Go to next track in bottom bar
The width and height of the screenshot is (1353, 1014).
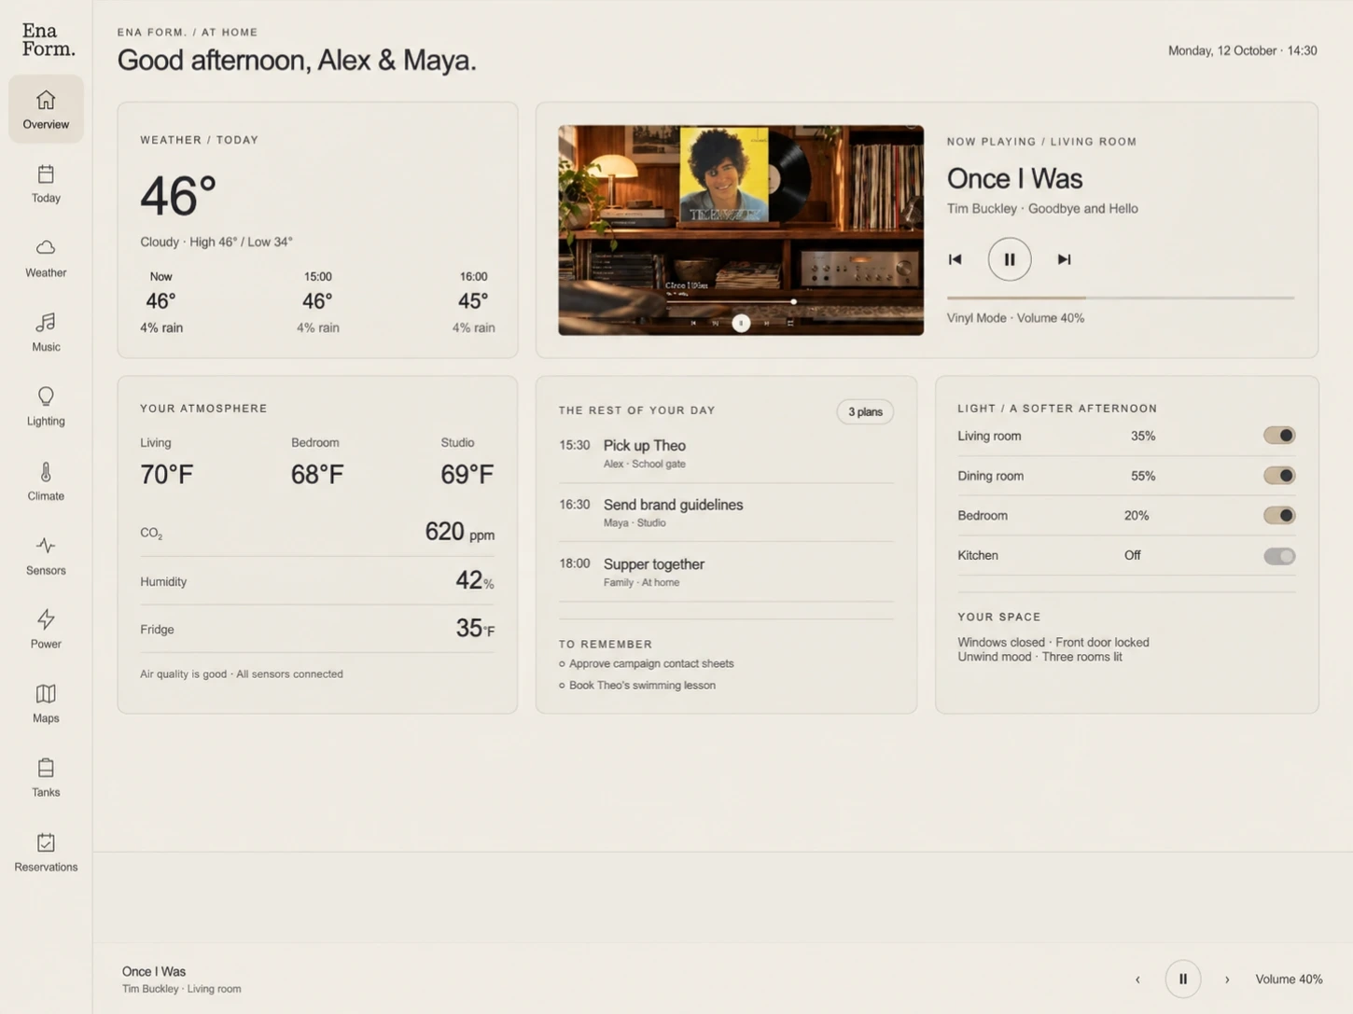1227,979
